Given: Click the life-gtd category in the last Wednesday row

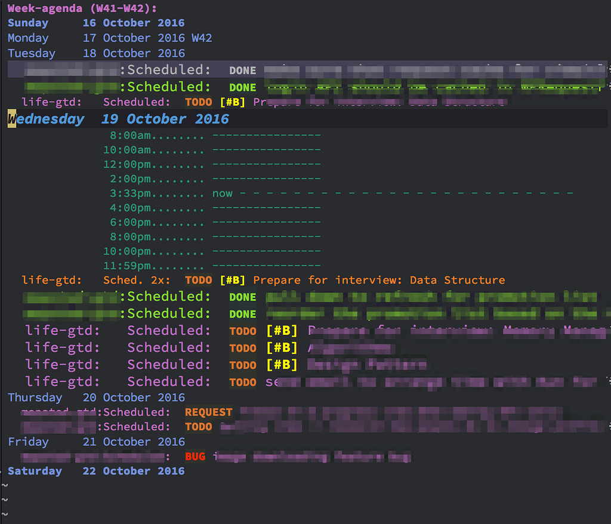Looking at the screenshot, I should [63, 382].
